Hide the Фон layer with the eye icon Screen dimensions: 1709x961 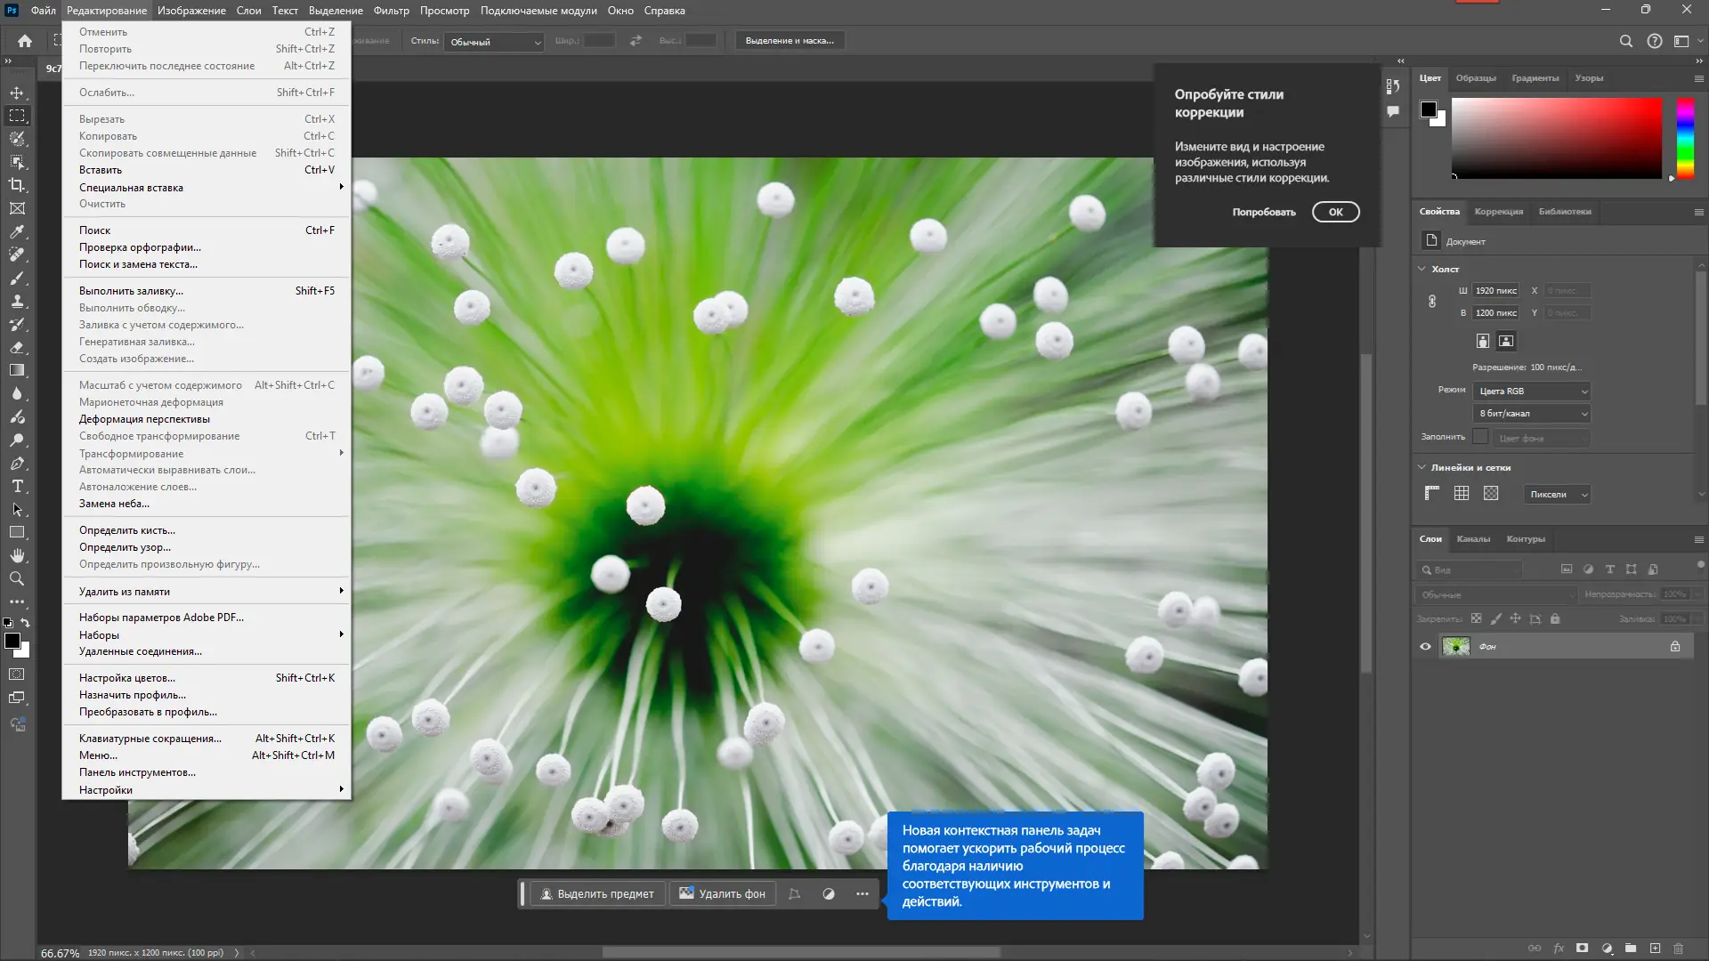1425,647
